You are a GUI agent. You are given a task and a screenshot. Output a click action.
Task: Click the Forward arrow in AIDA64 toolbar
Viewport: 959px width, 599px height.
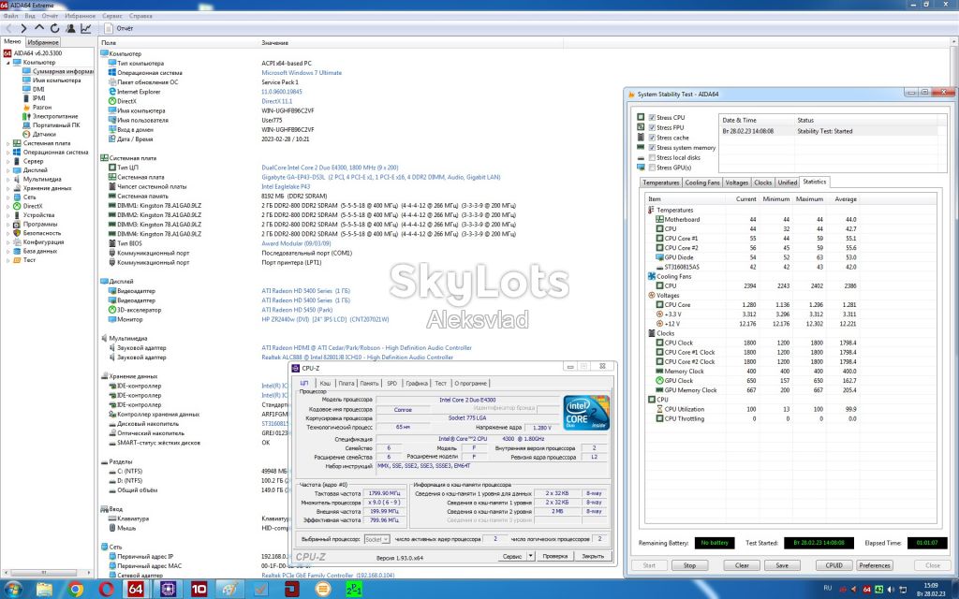pyautogui.click(x=23, y=28)
